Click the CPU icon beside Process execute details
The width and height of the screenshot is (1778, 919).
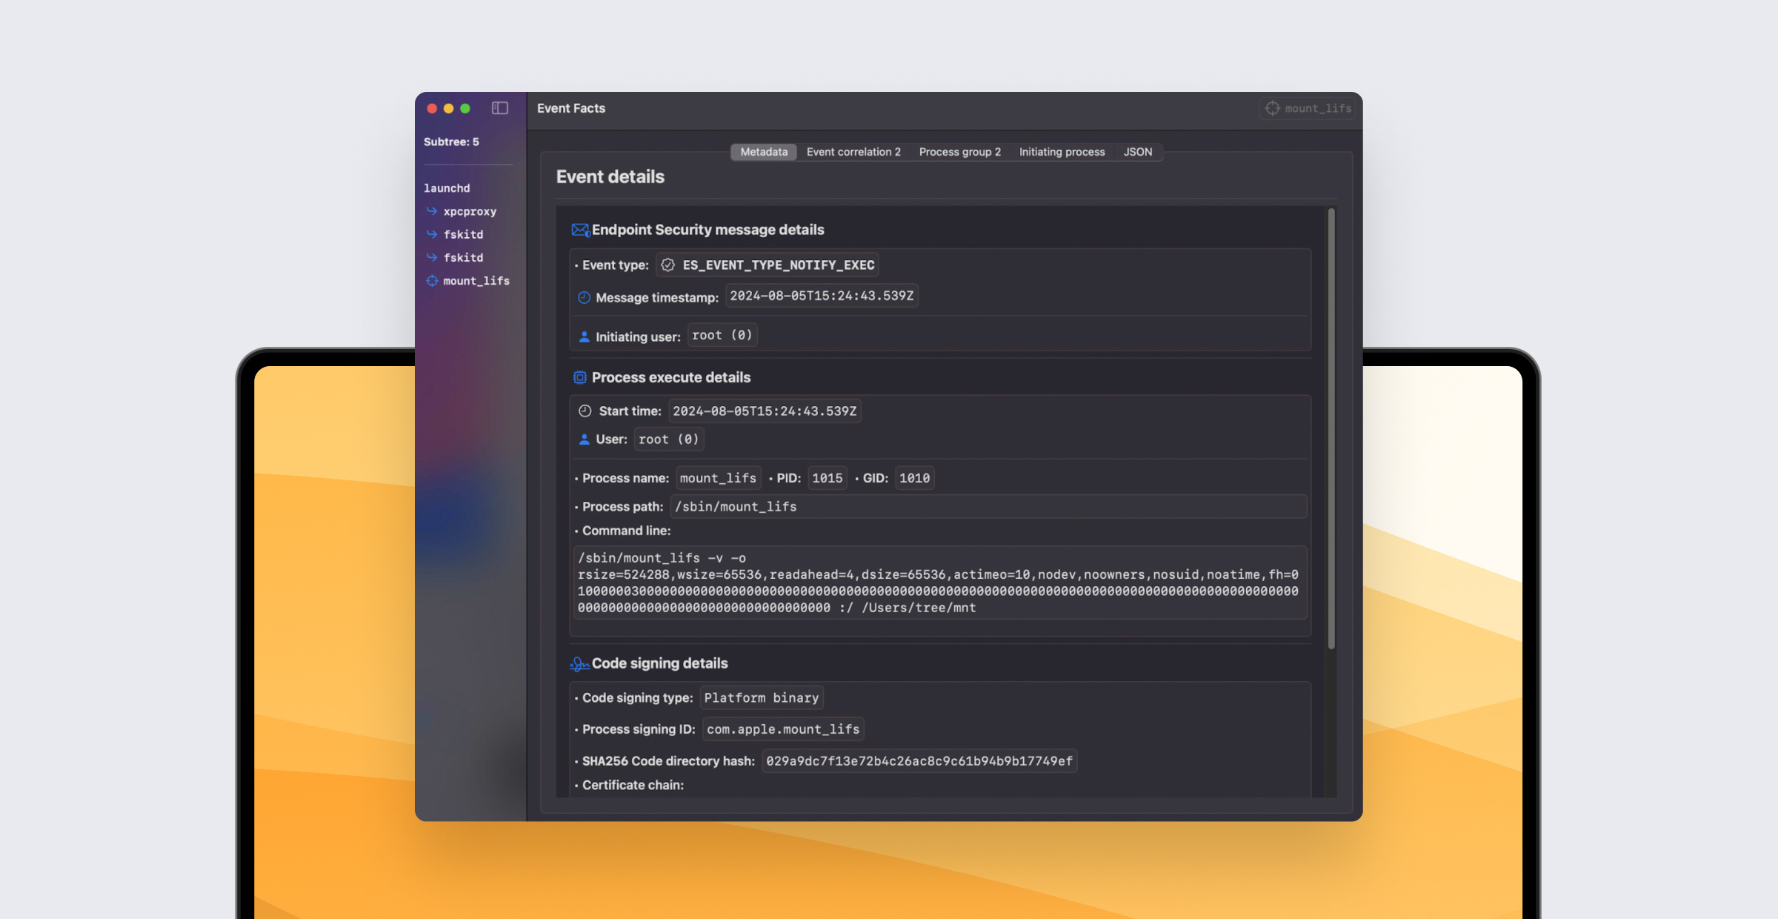pos(579,377)
